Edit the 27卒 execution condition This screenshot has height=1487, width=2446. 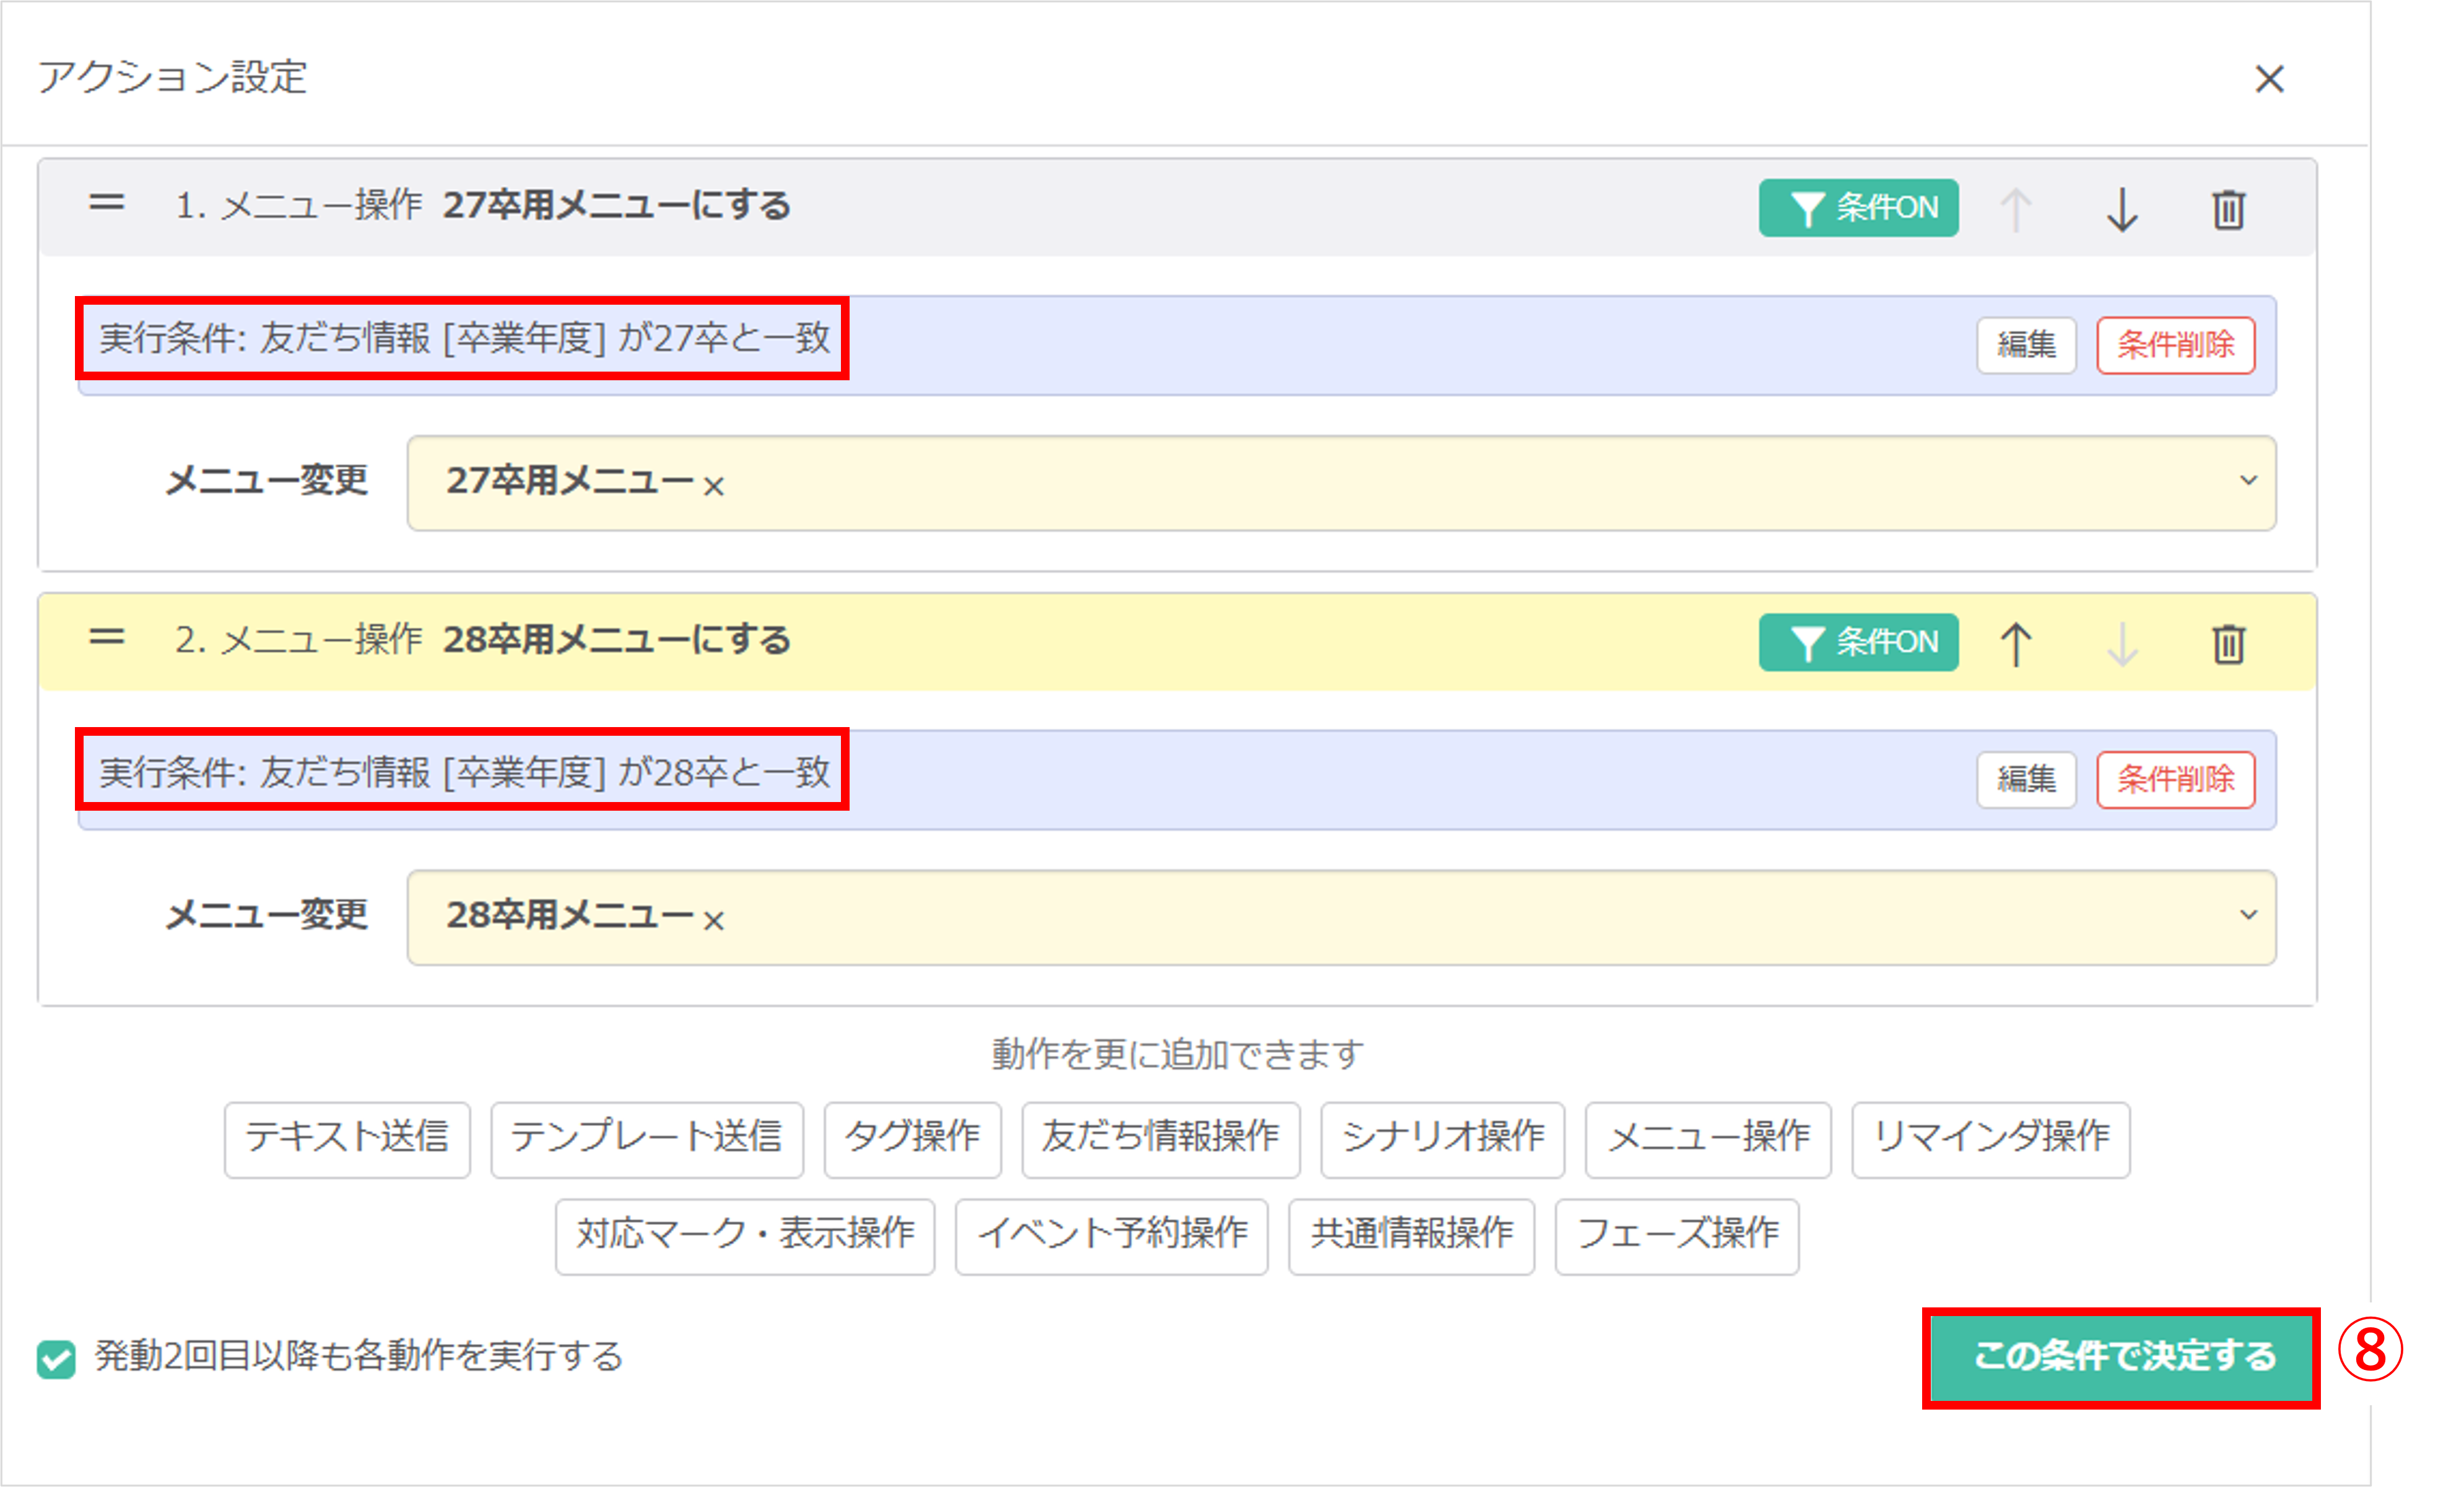pos(2026,344)
